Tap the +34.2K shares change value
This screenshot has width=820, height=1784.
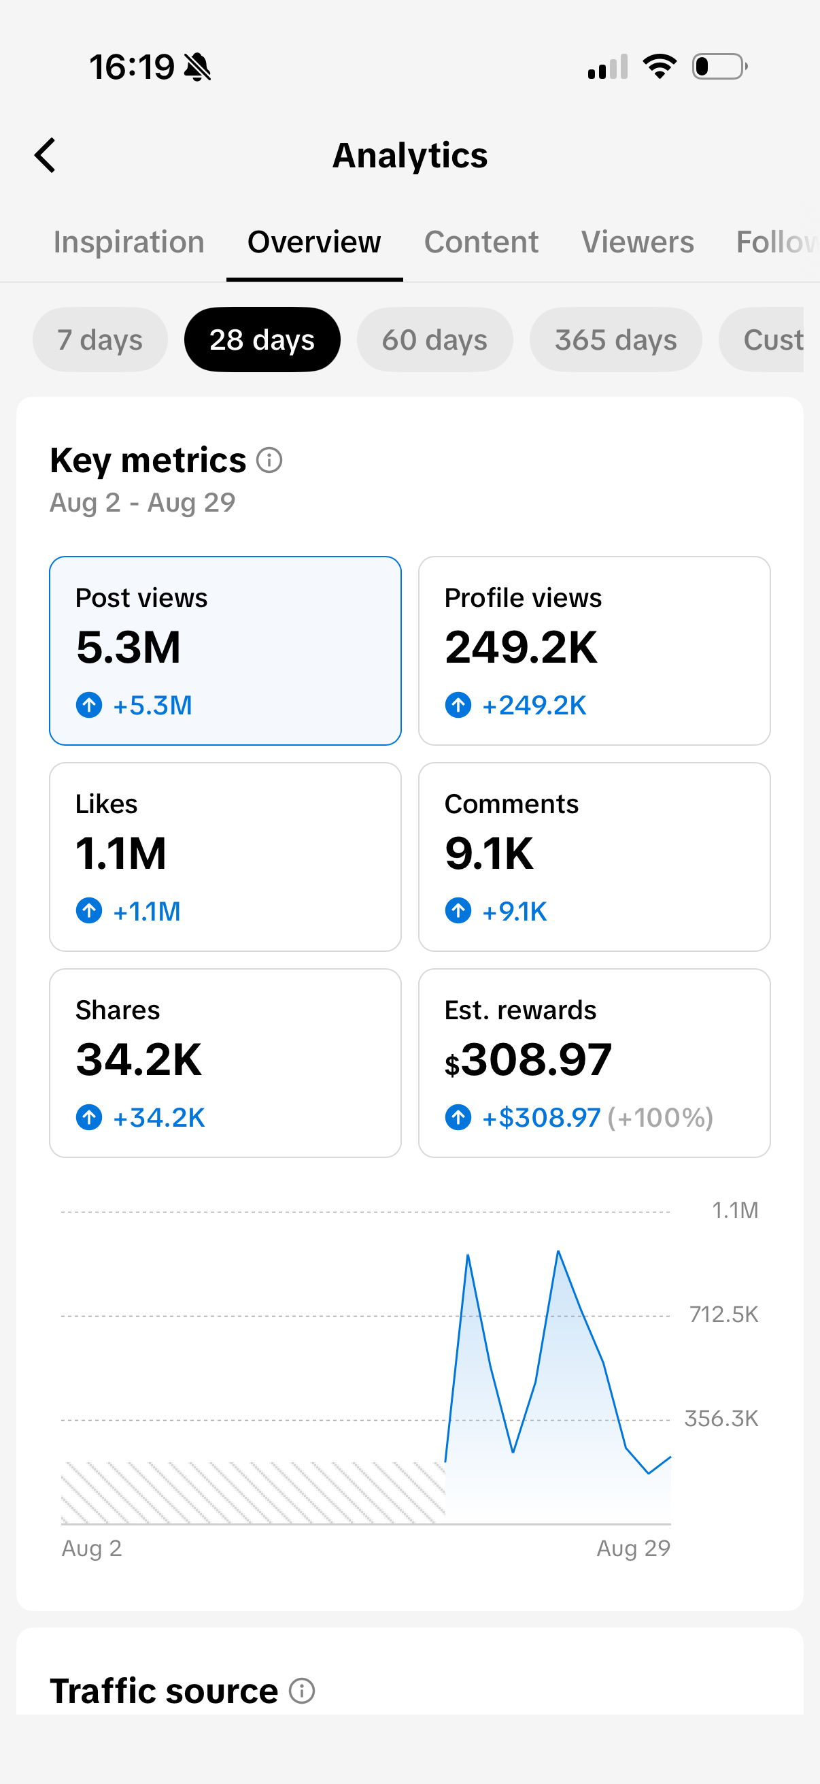(158, 1117)
